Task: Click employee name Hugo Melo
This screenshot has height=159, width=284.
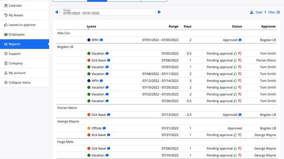Action: [x=65, y=142]
